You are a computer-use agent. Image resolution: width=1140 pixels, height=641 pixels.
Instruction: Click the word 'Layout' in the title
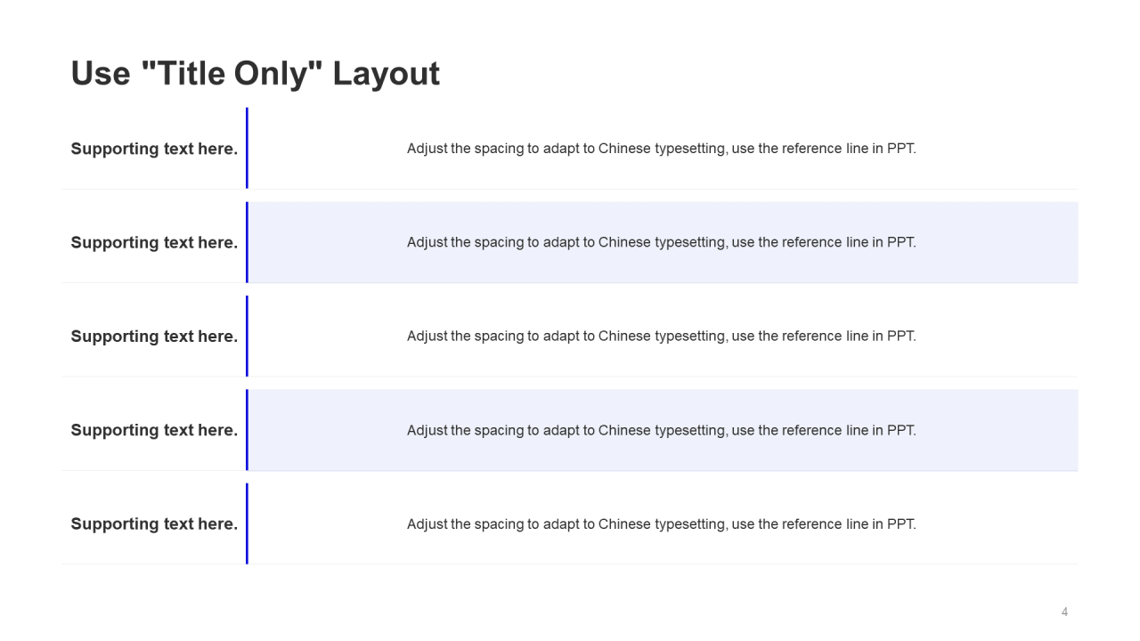[x=386, y=73]
